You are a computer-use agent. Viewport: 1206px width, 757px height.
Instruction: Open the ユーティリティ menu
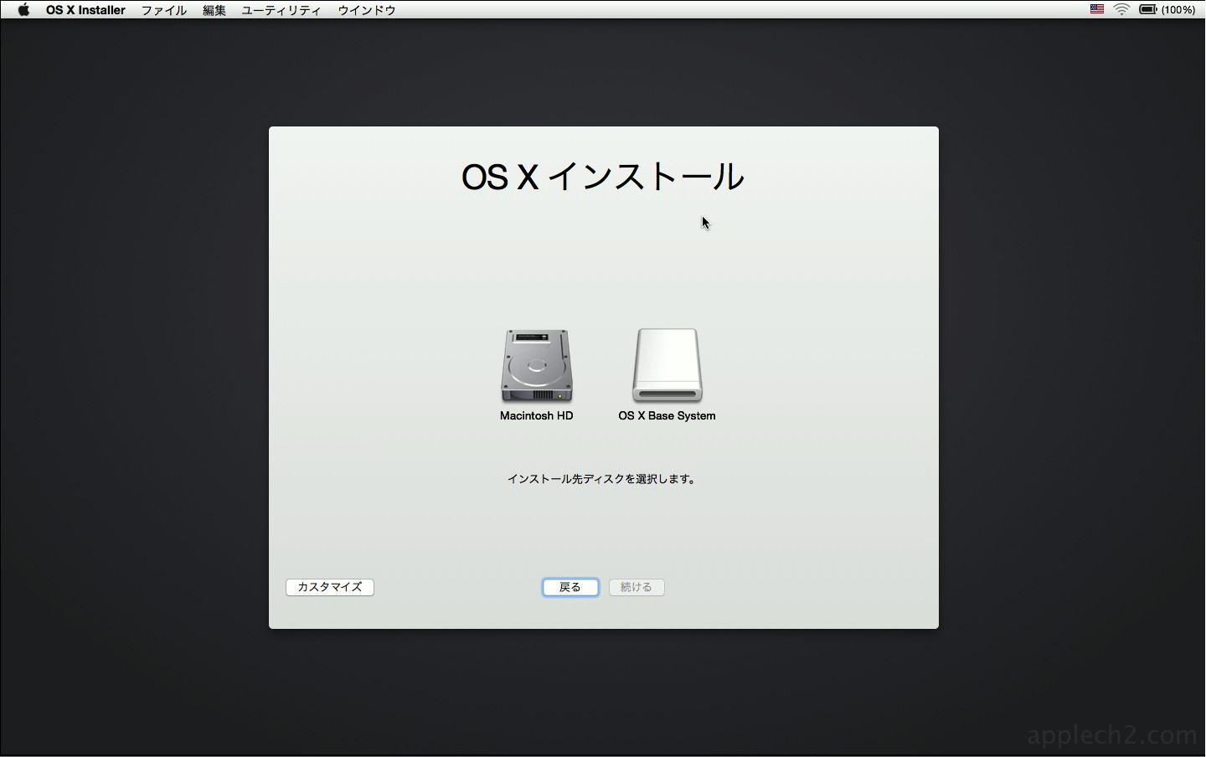pyautogui.click(x=281, y=10)
